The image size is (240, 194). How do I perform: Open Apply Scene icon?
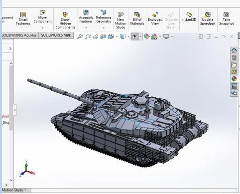154,36
